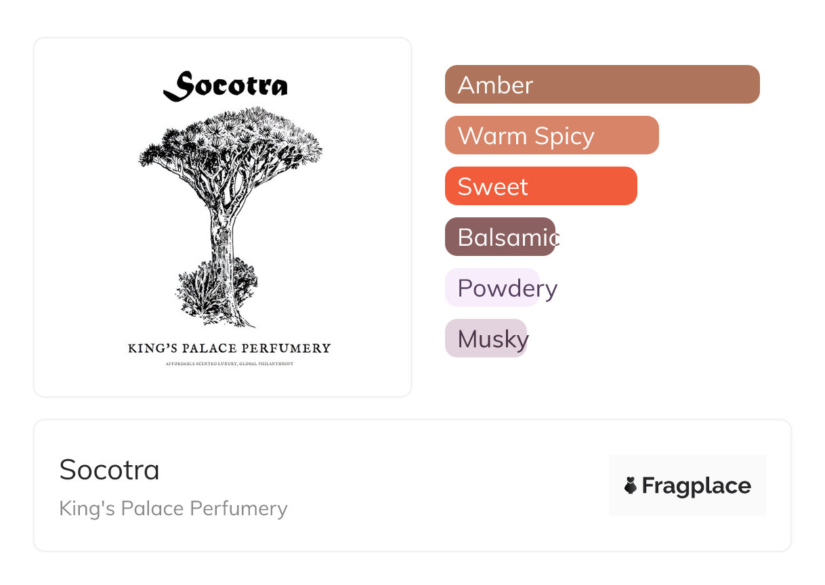
Task: Select the Amber accord bar
Action: pyautogui.click(x=601, y=85)
